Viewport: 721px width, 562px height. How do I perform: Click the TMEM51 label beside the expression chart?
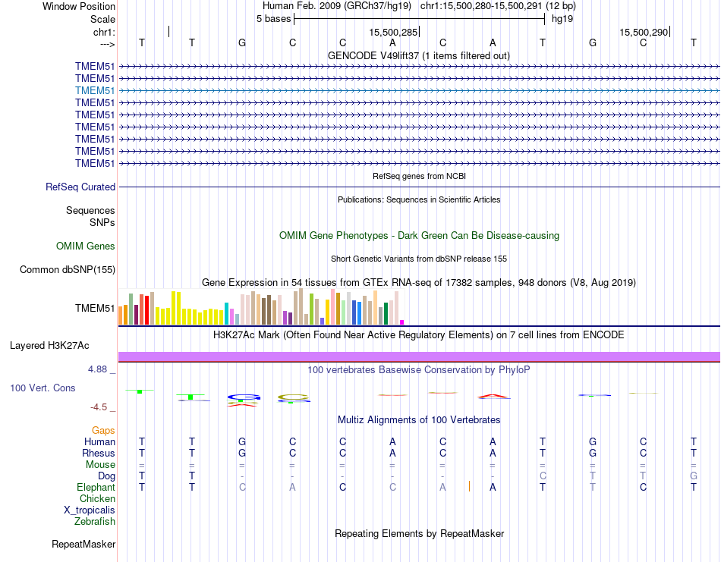pyautogui.click(x=95, y=308)
